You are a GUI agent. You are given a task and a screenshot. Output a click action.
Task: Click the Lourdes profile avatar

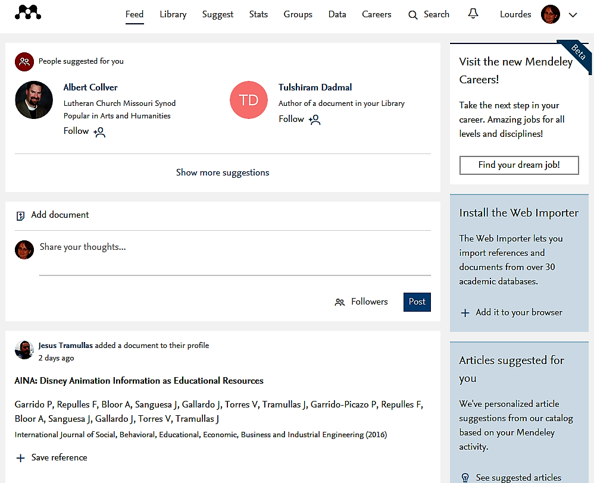tap(551, 14)
